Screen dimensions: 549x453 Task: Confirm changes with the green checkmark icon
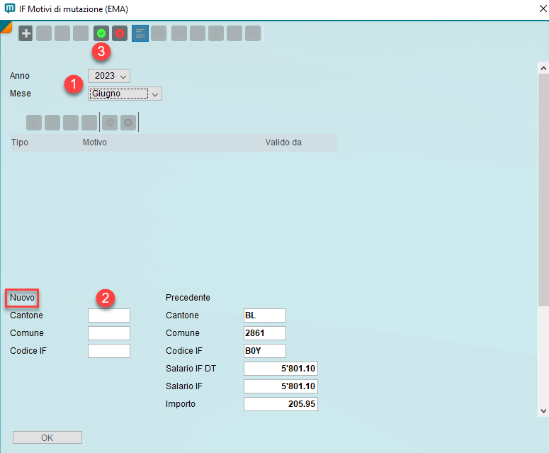(101, 33)
